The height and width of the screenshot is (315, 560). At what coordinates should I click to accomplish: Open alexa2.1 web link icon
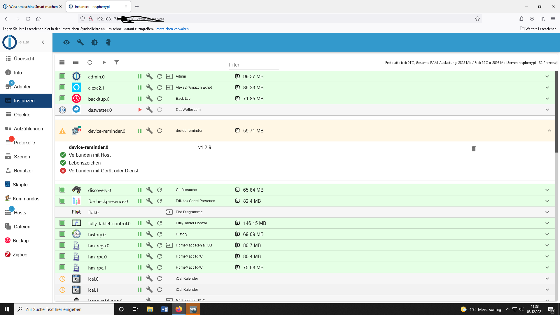(169, 87)
